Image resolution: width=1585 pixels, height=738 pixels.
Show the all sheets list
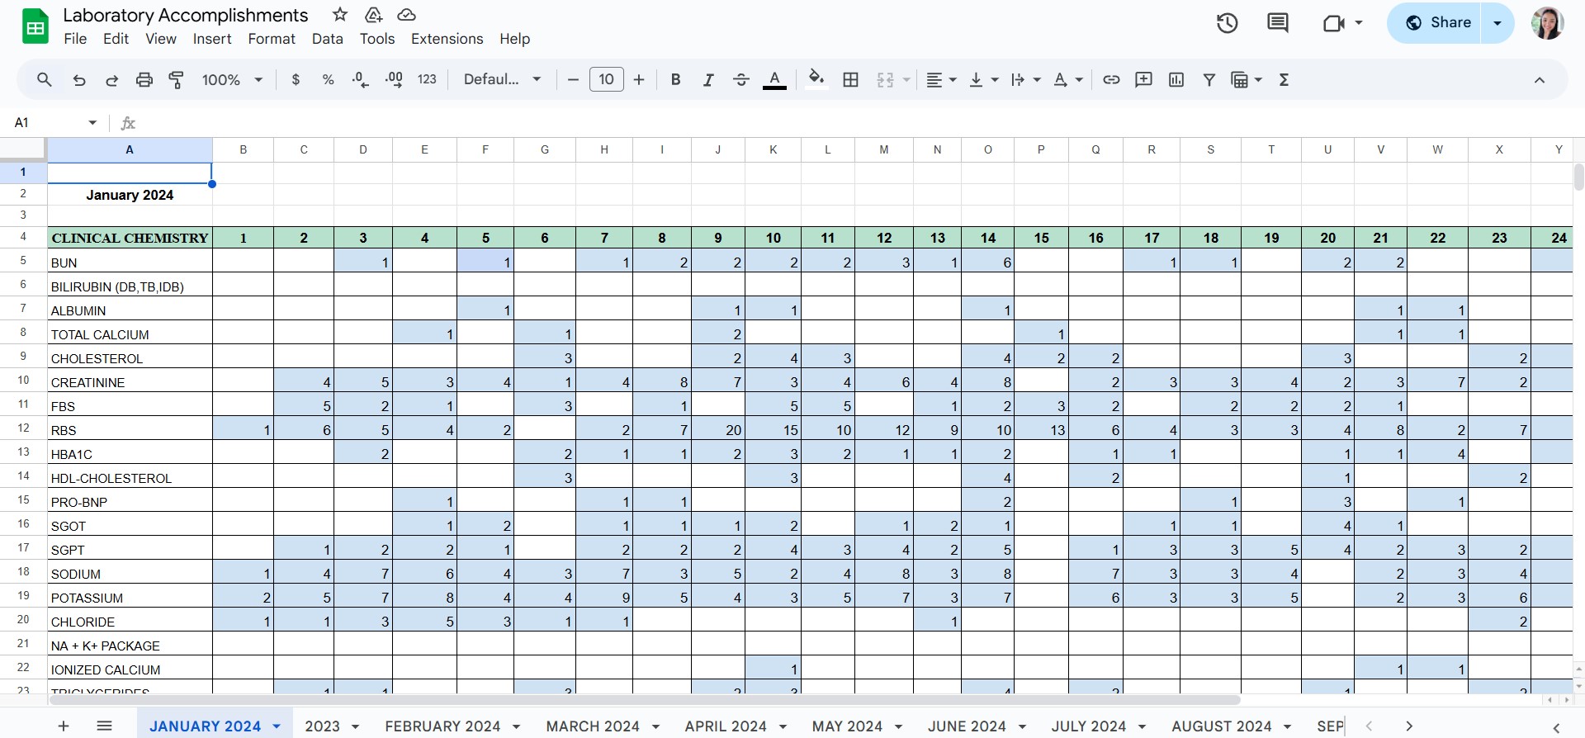(x=104, y=726)
